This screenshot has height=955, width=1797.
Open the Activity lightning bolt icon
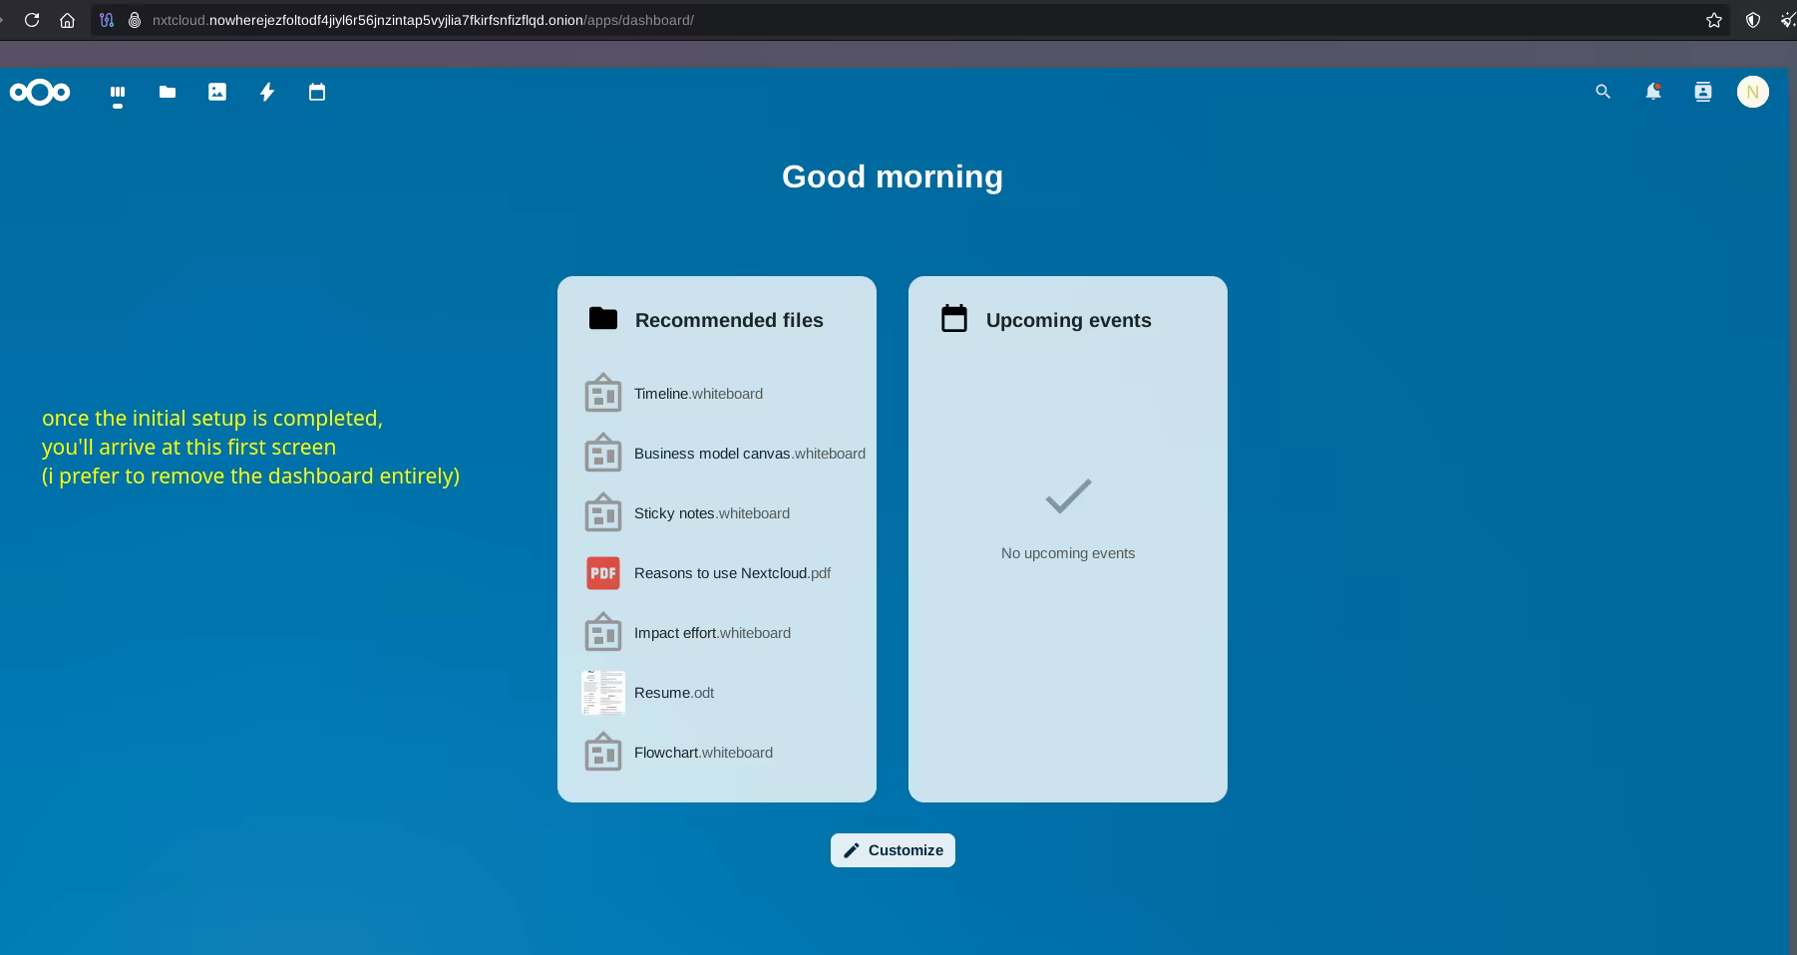(x=267, y=92)
